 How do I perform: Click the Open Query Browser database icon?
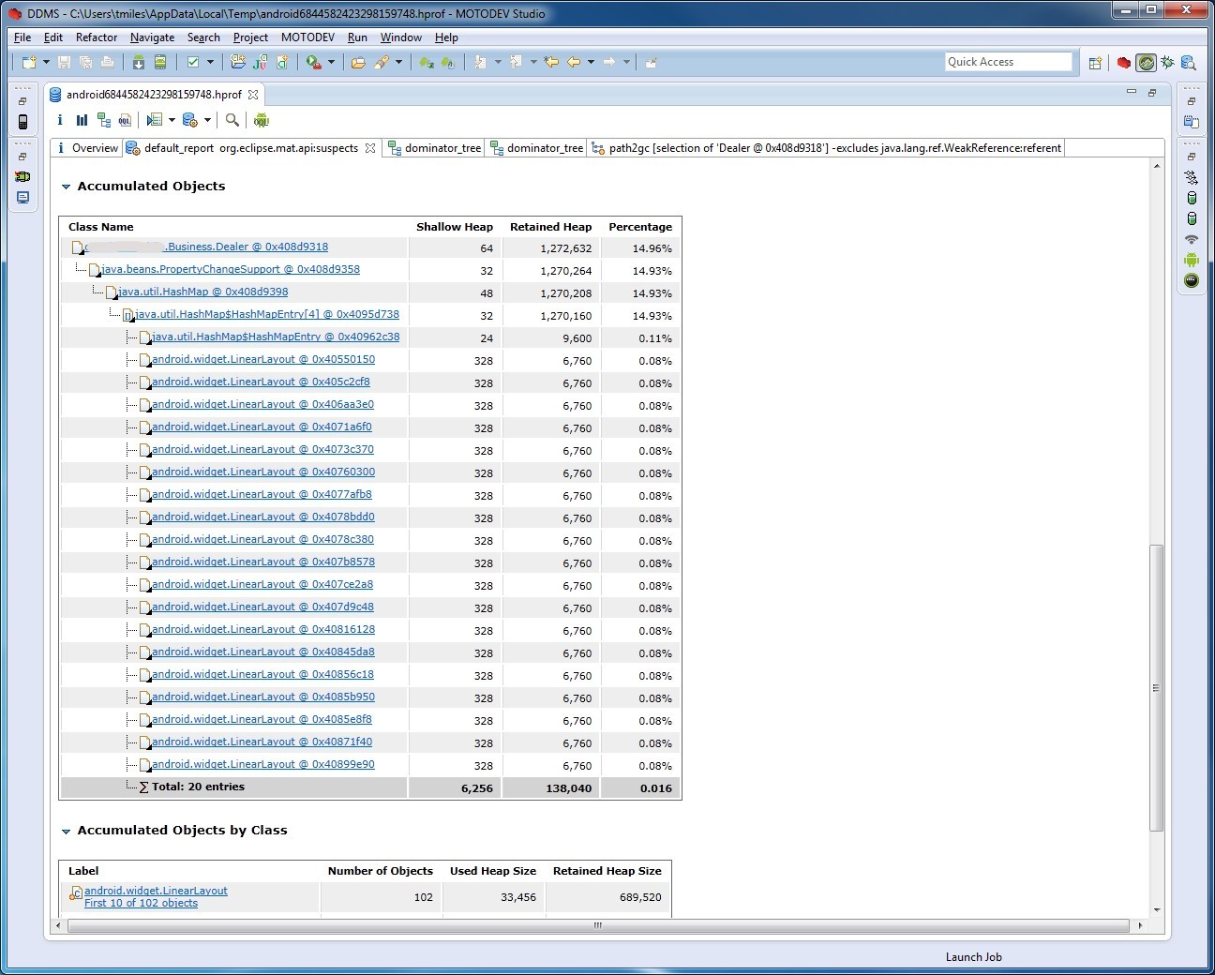click(189, 120)
